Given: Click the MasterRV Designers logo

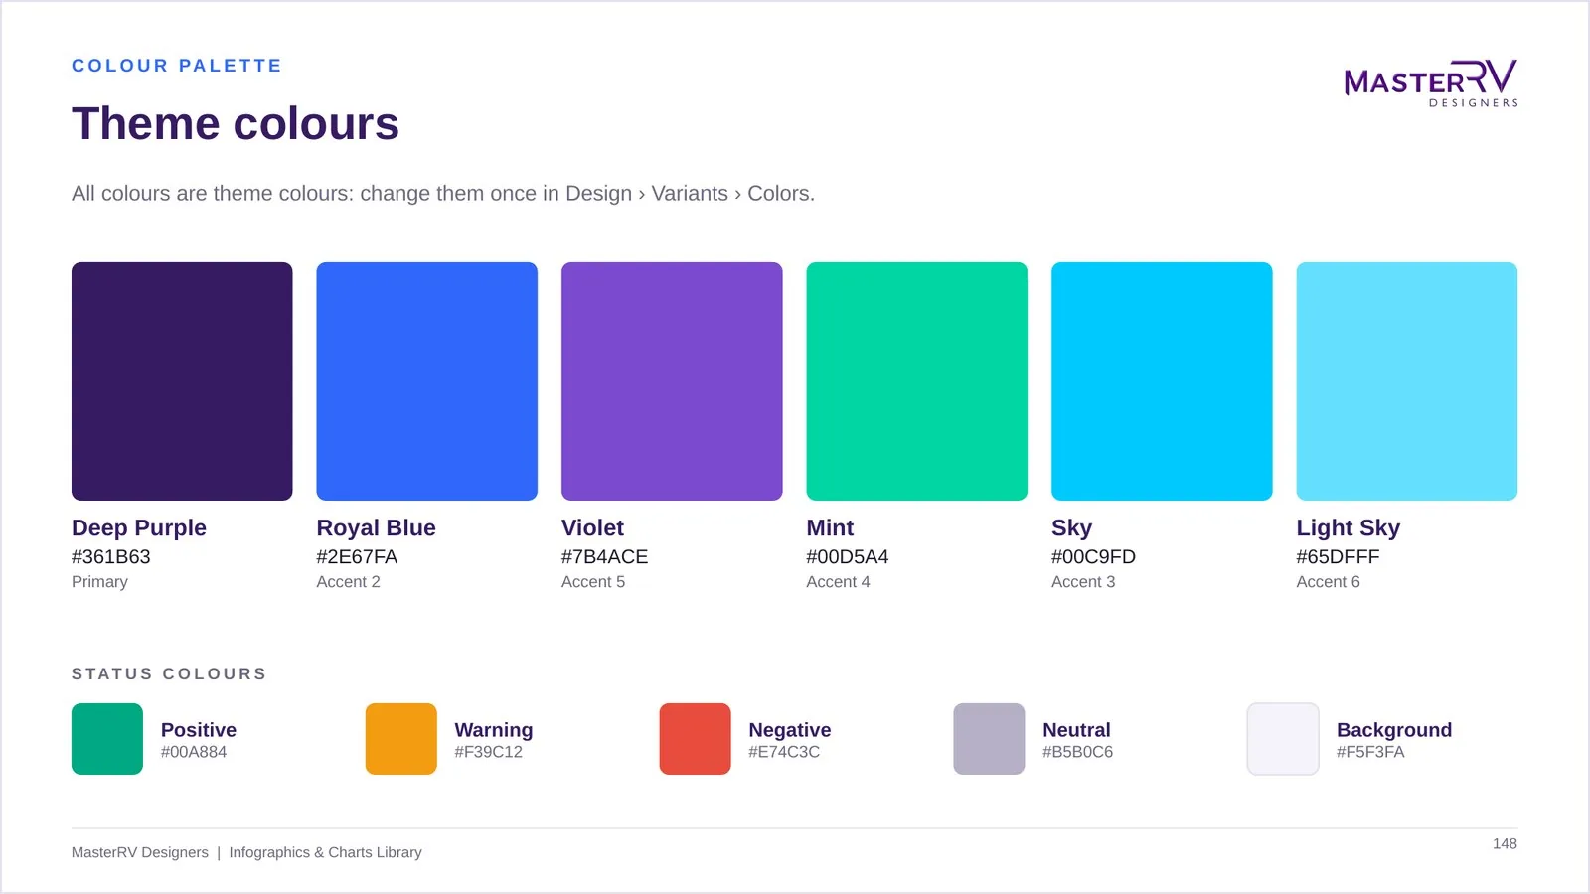Looking at the screenshot, I should pos(1431,83).
